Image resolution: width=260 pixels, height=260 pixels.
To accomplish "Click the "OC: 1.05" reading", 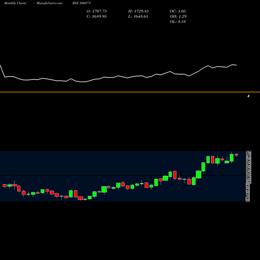I will (178, 11).
